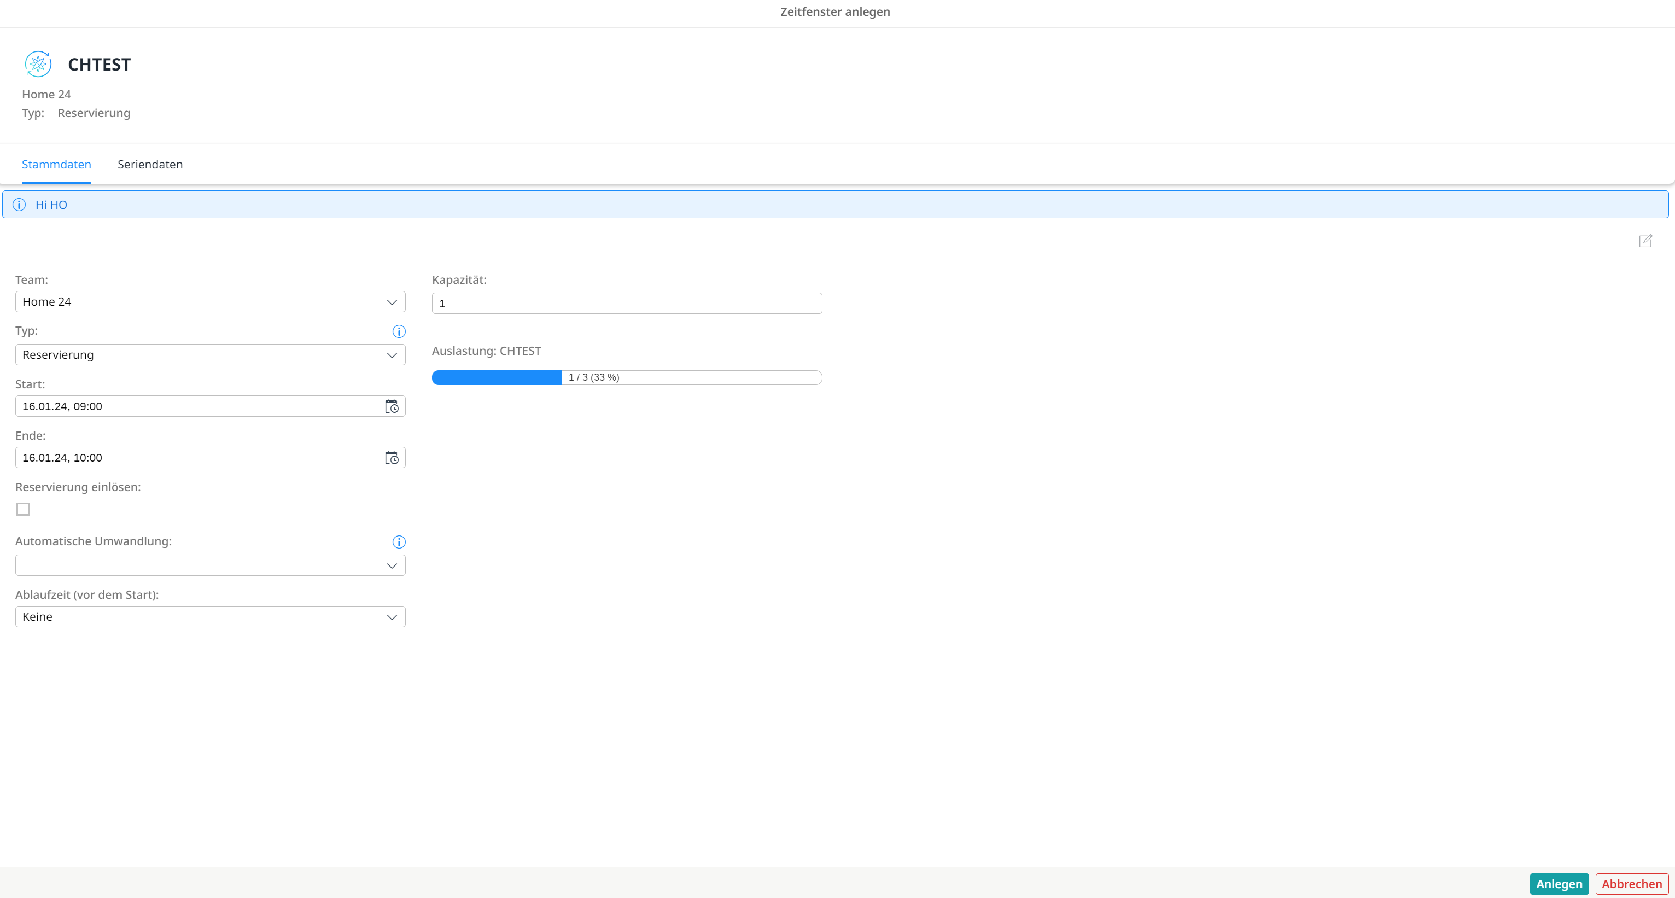The image size is (1675, 898).
Task: Click into the Kapazität input field
Action: pos(626,304)
